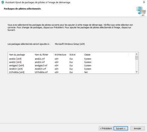This screenshot has height=132, width=147.
Task: Click the Net class cell
Action: 86,72
